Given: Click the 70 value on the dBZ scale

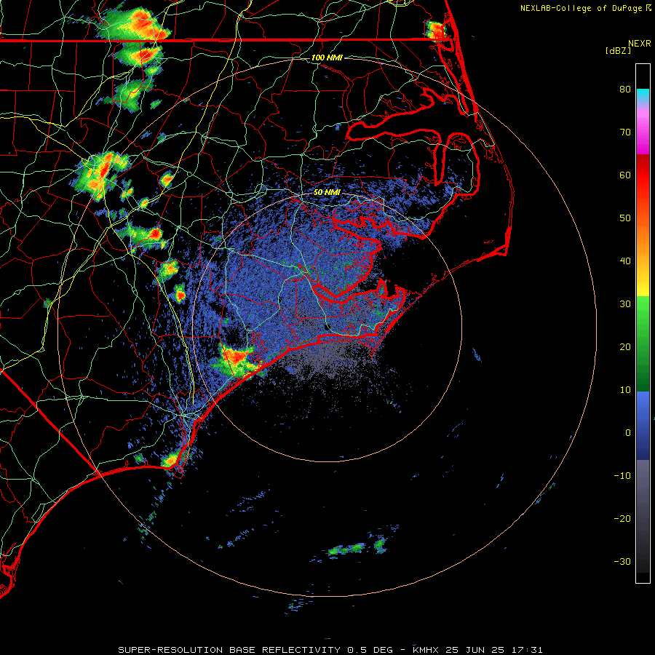Looking at the screenshot, I should point(625,132).
